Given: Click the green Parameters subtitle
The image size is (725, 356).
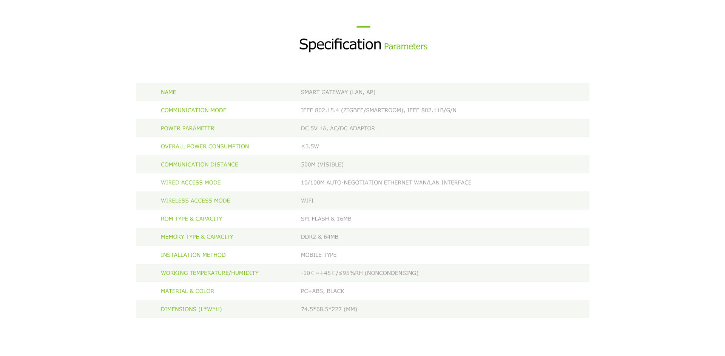Looking at the screenshot, I should (406, 46).
